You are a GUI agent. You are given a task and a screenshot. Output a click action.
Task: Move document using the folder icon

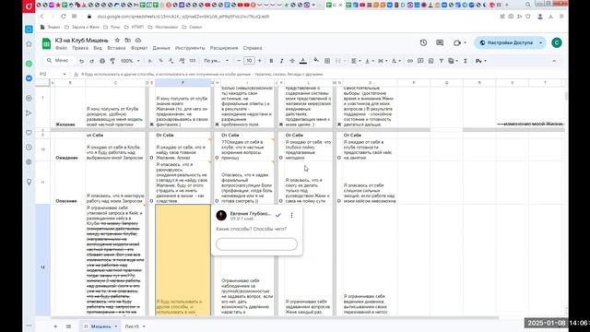coord(127,40)
